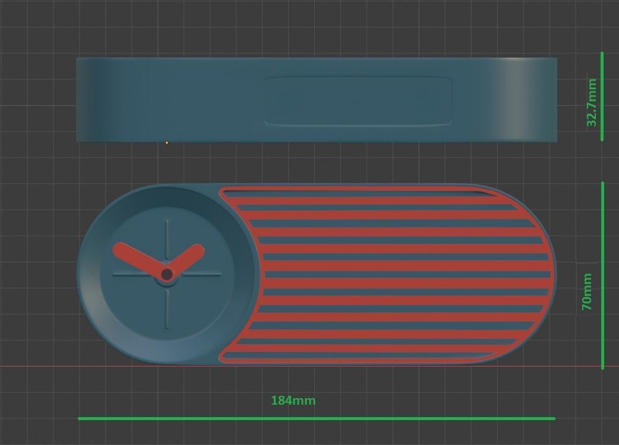Select the red striped tray section

[x=387, y=275]
